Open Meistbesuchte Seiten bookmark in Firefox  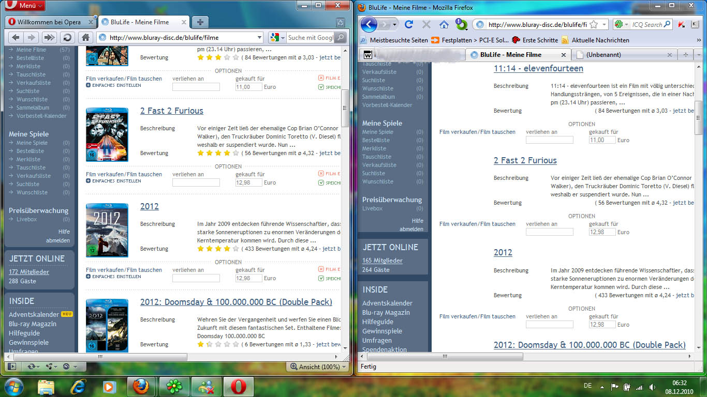(x=394, y=40)
